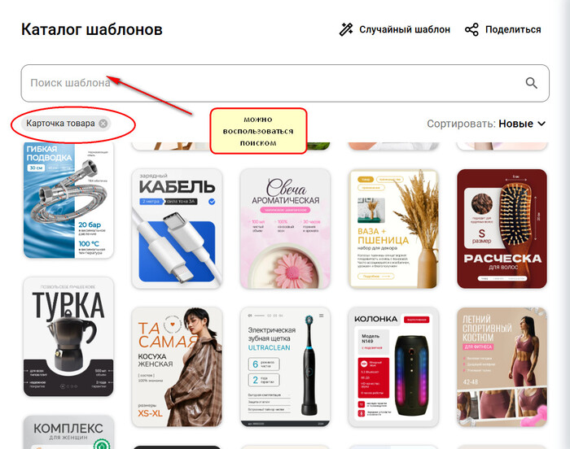
Task: Expand the Сортировать Новые chevron
Action: (541, 124)
